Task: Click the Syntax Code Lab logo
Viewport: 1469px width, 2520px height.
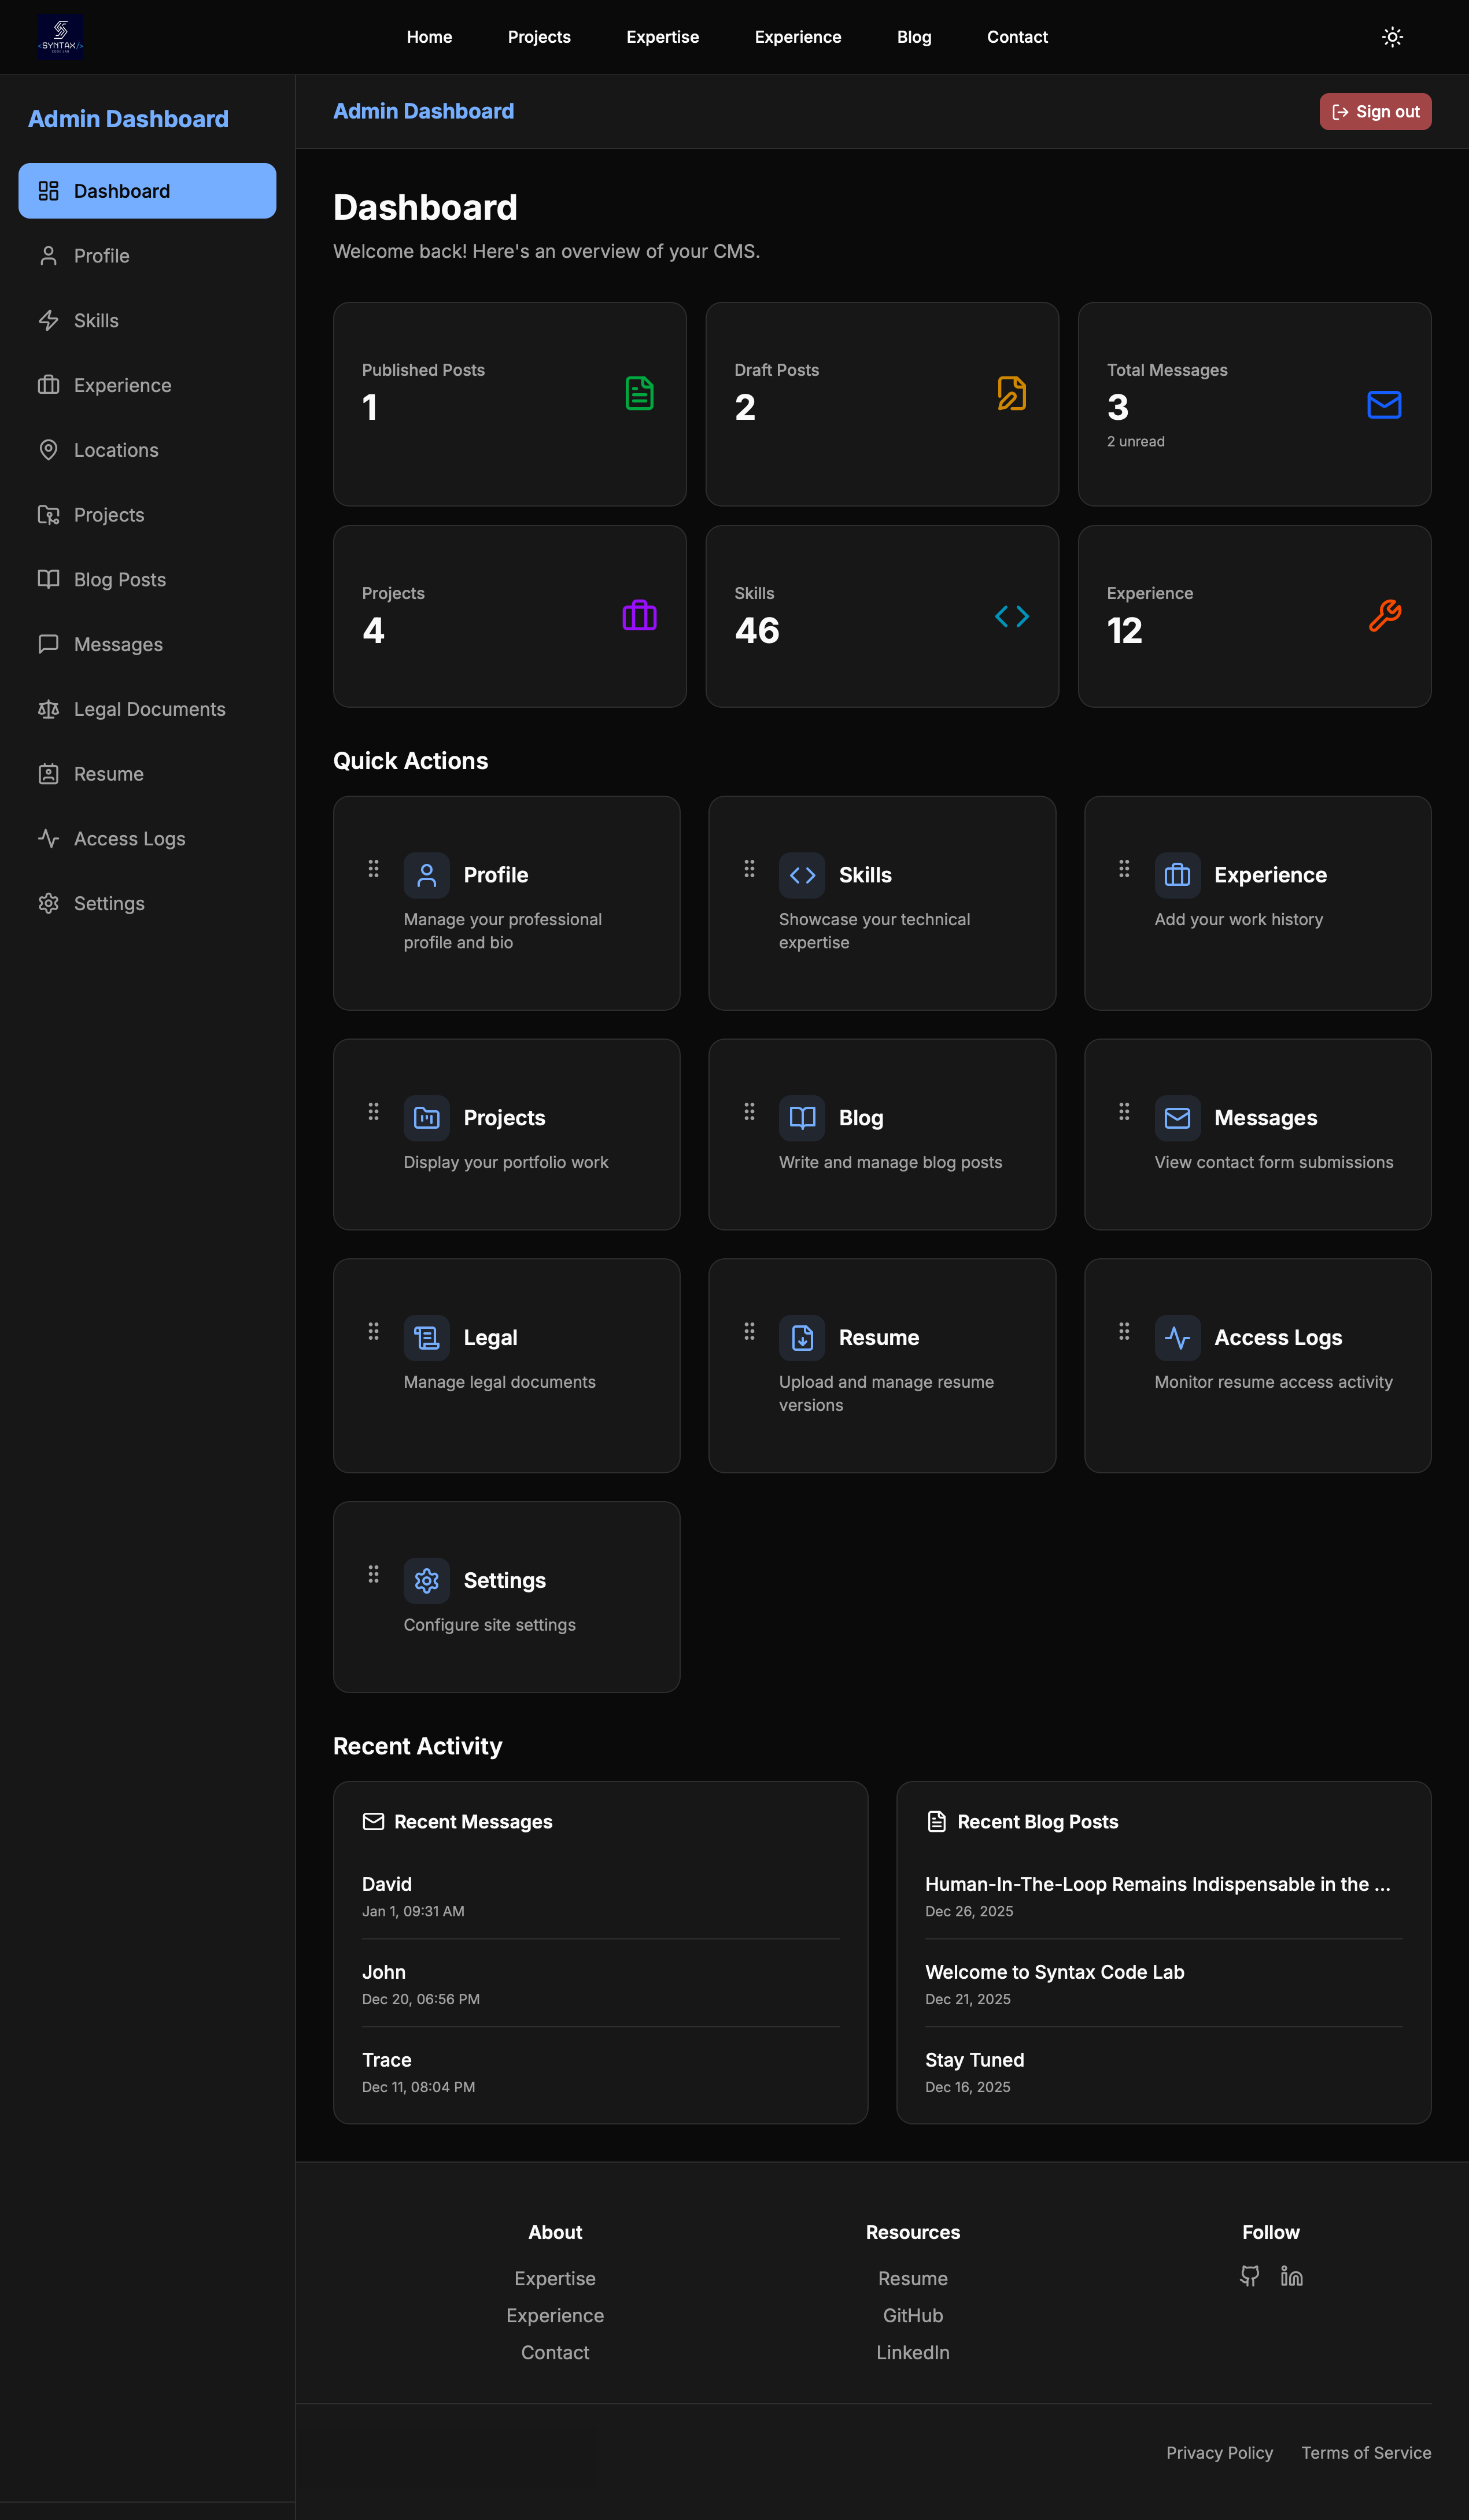Action: pos(60,37)
